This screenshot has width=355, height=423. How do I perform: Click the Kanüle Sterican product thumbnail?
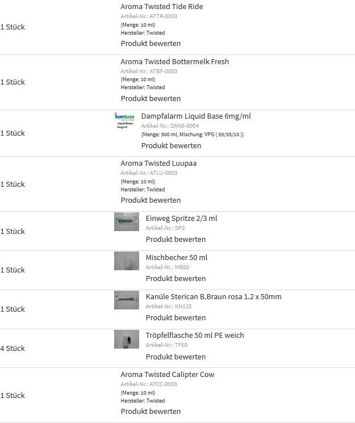pyautogui.click(x=127, y=300)
